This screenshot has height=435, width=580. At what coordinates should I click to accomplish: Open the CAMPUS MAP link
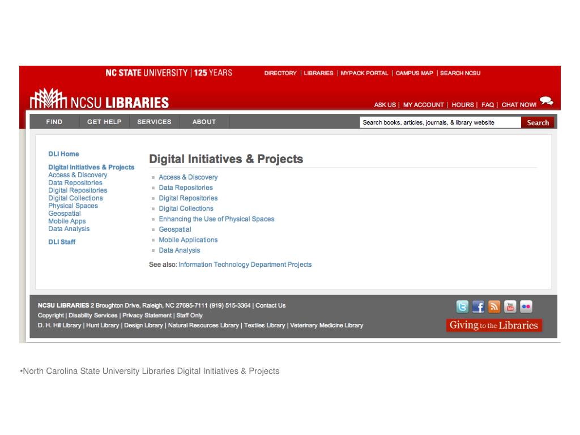point(414,73)
